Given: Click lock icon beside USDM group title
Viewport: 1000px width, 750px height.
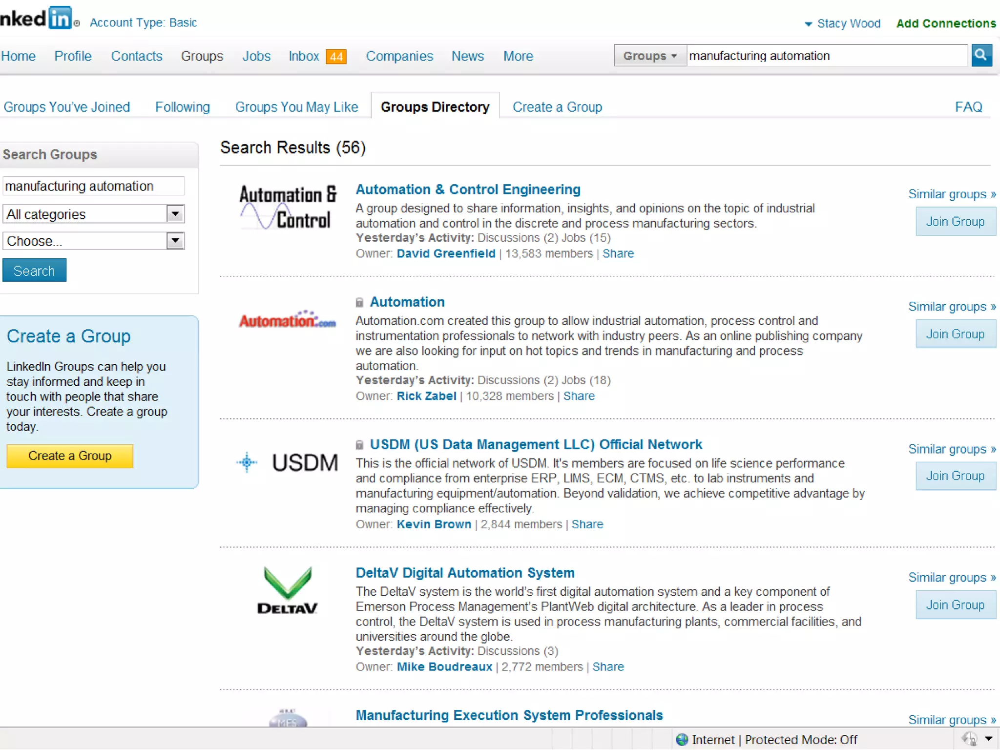Looking at the screenshot, I should tap(359, 445).
